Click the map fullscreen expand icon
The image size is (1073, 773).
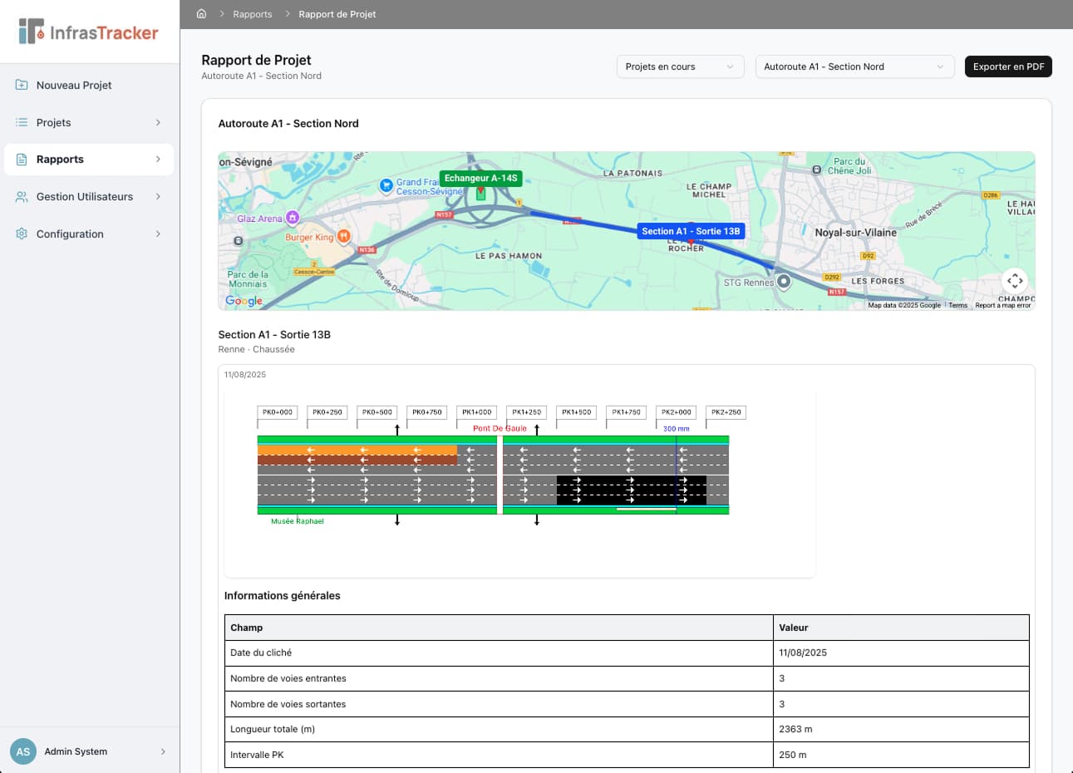(1015, 281)
